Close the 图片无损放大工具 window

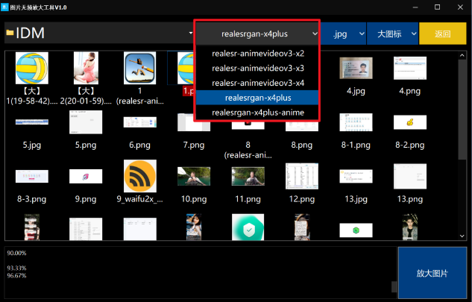point(460,7)
